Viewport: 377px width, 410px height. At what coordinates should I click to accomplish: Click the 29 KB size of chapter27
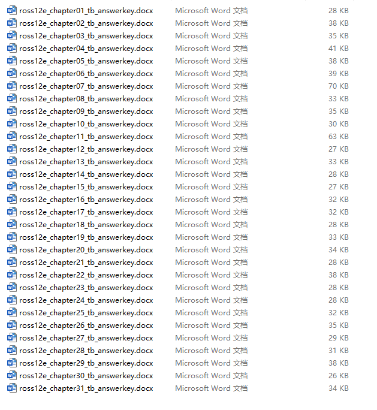(339, 338)
